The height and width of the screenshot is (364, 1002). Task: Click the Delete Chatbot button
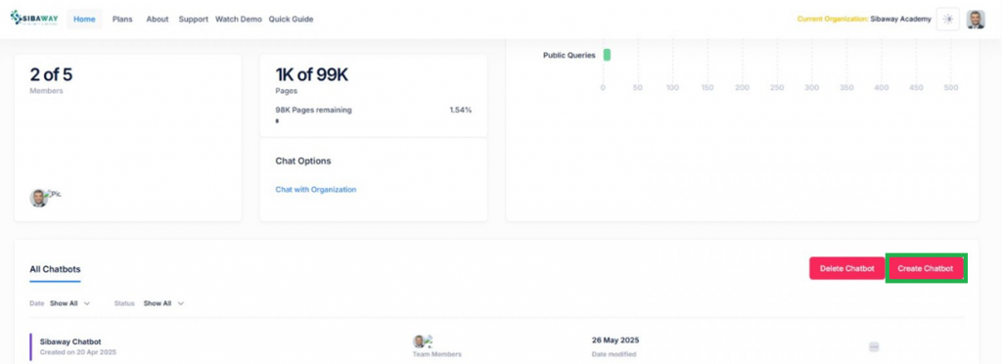pyautogui.click(x=846, y=268)
